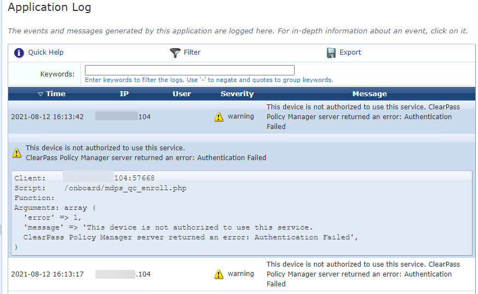The height and width of the screenshot is (294, 478).
Task: Click the Export link
Action: point(350,52)
